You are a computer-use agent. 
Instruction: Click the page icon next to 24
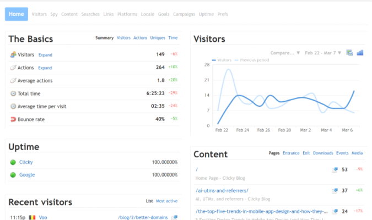(x=335, y=211)
